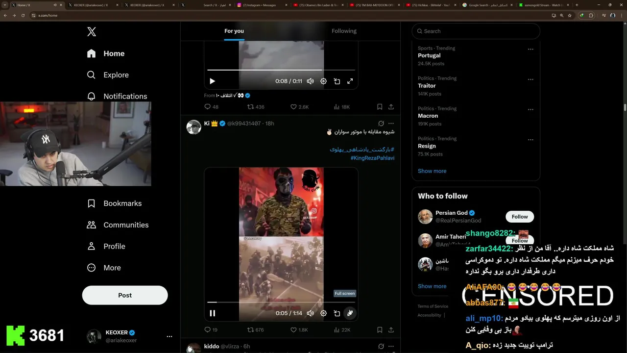Viewport: 627px width, 353px height.
Task: Share the post with 22K views
Action: [391, 330]
